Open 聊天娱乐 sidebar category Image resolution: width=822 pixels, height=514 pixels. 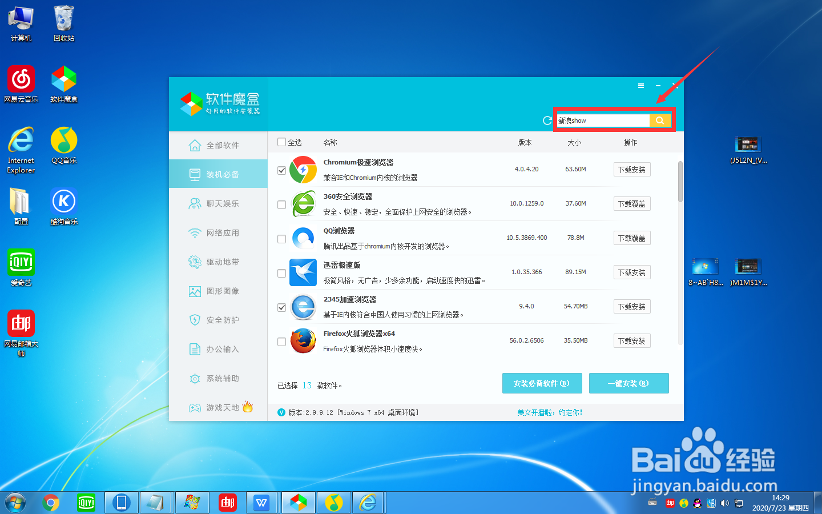218,203
